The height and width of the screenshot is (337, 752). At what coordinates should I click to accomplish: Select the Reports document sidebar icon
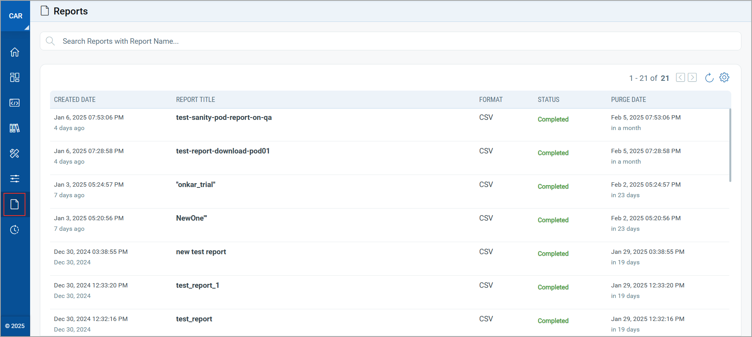tap(15, 204)
